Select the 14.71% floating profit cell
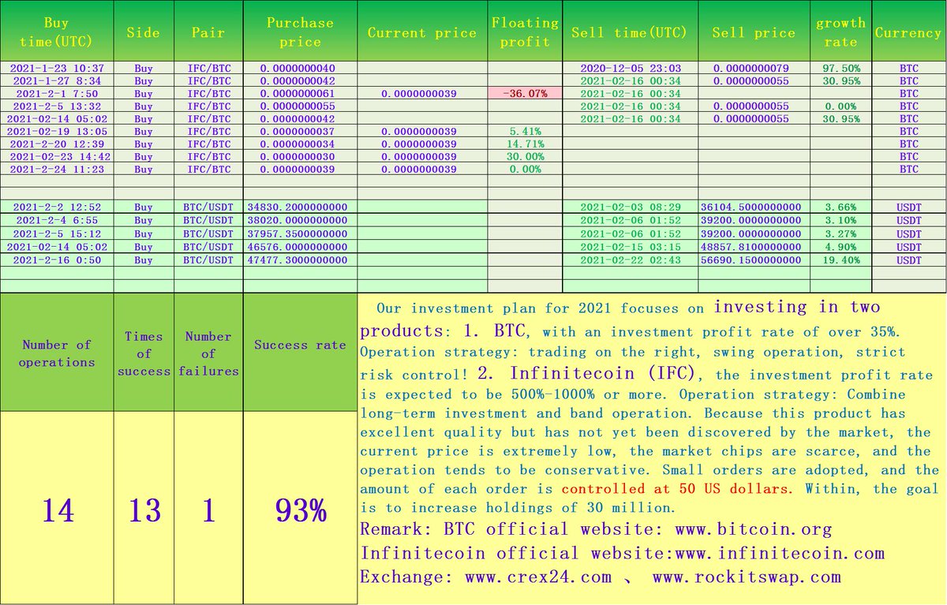Image resolution: width=947 pixels, height=605 pixels. pyautogui.click(x=525, y=144)
